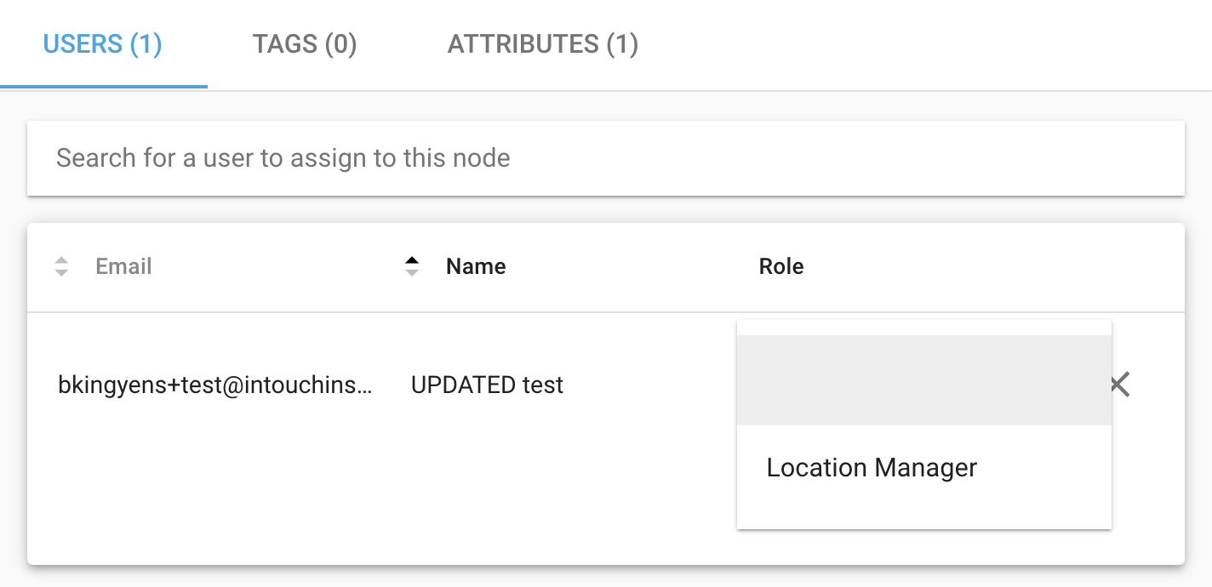Viewport: 1212px width, 587px height.
Task: Click the Name column header
Action: coord(476,266)
